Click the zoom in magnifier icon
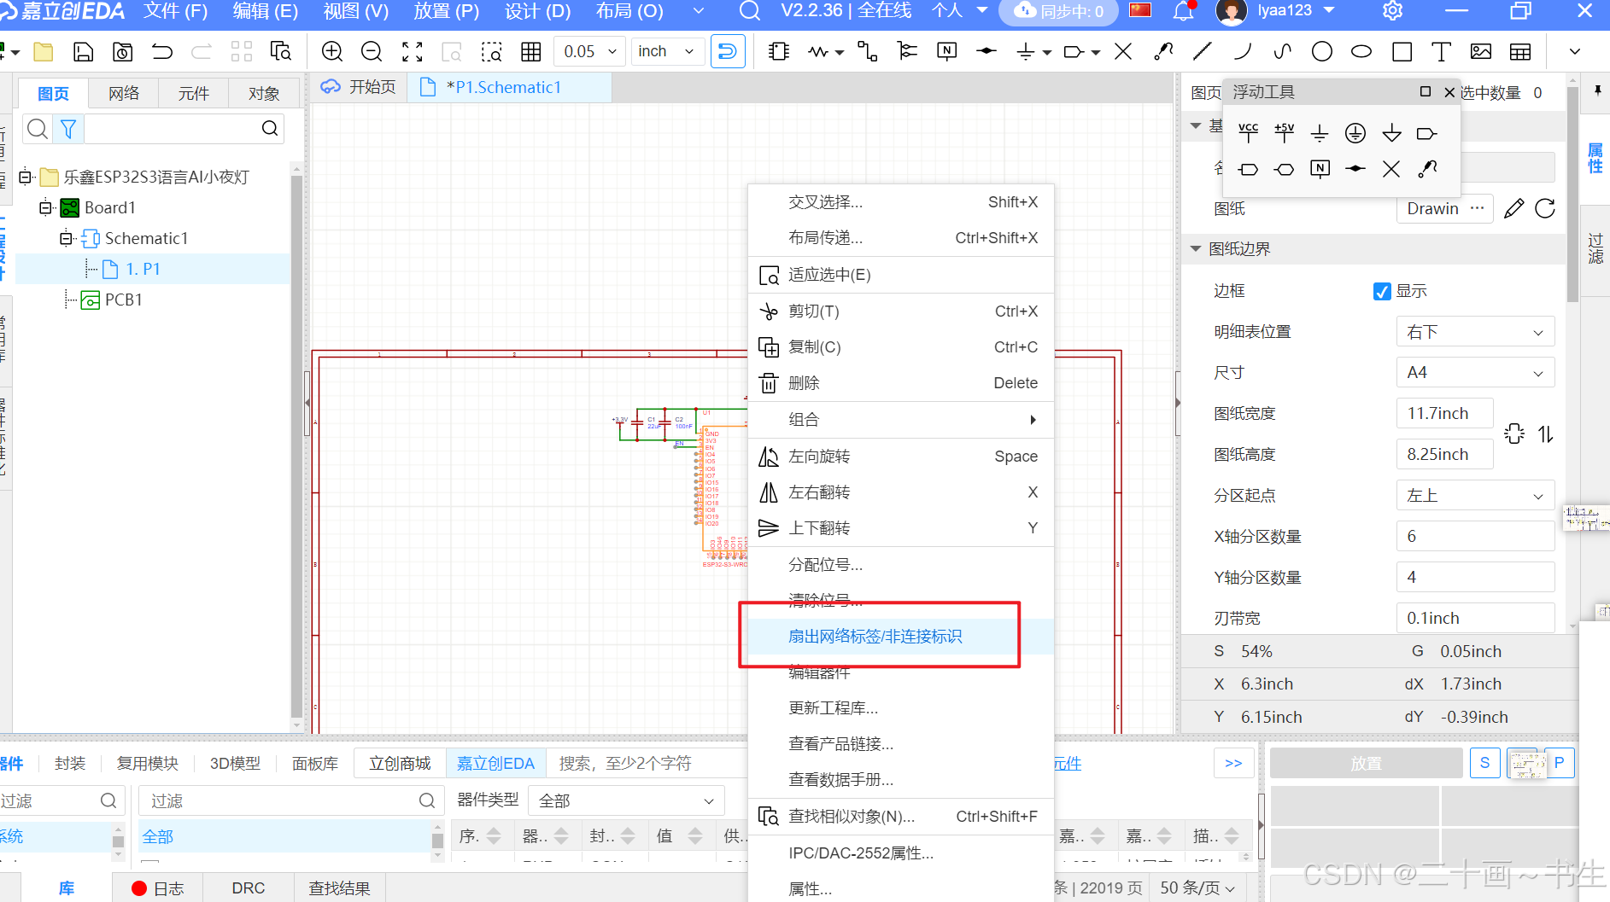The width and height of the screenshot is (1610, 902). [x=332, y=52]
